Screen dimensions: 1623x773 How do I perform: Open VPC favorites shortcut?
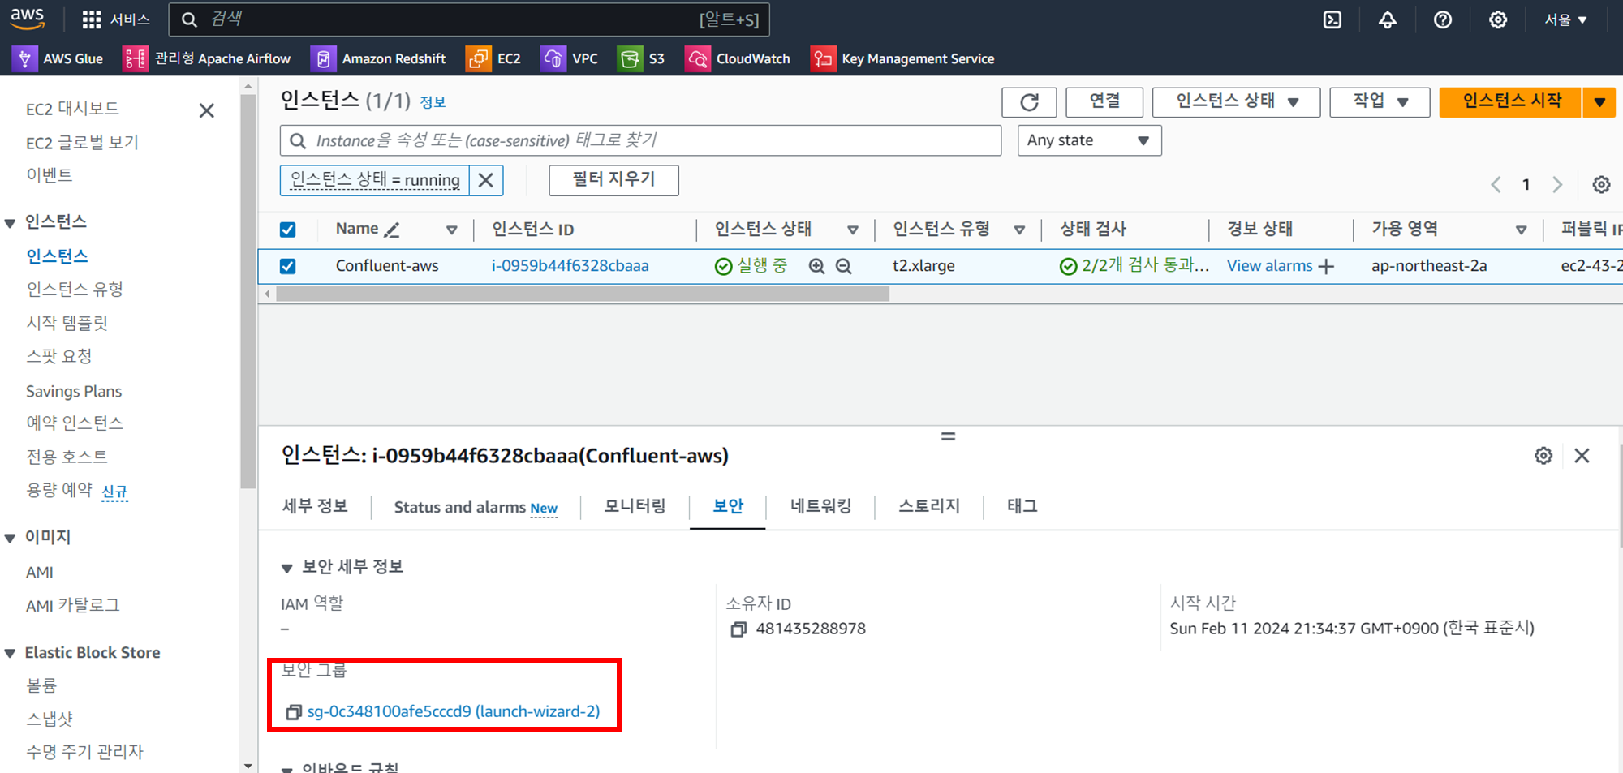[570, 58]
